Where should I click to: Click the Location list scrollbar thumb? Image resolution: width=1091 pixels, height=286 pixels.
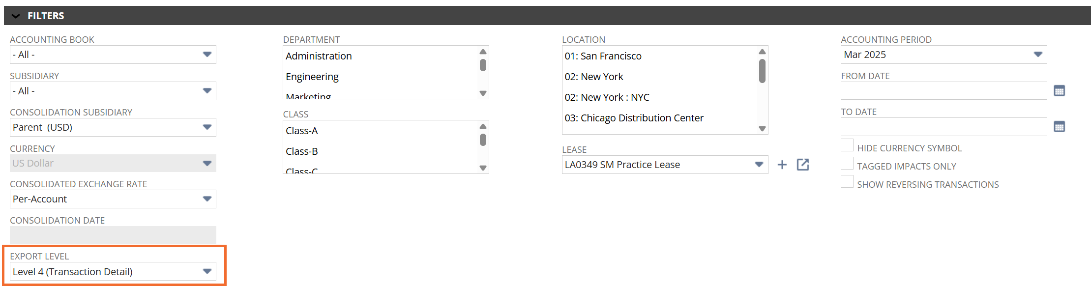click(762, 71)
